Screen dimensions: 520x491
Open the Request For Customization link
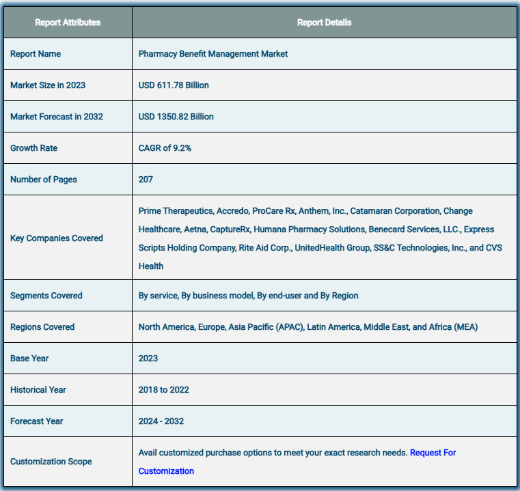pos(433,453)
